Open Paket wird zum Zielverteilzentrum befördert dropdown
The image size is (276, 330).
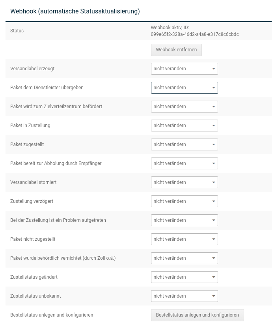pos(184,107)
